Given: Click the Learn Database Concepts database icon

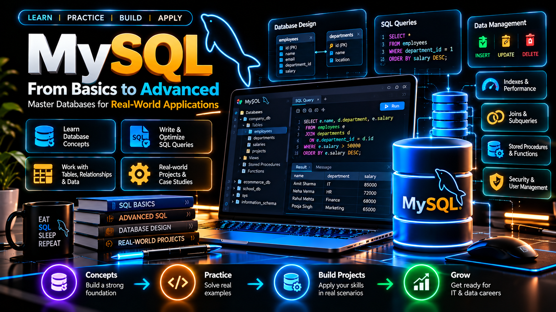Looking at the screenshot, I should (44, 136).
